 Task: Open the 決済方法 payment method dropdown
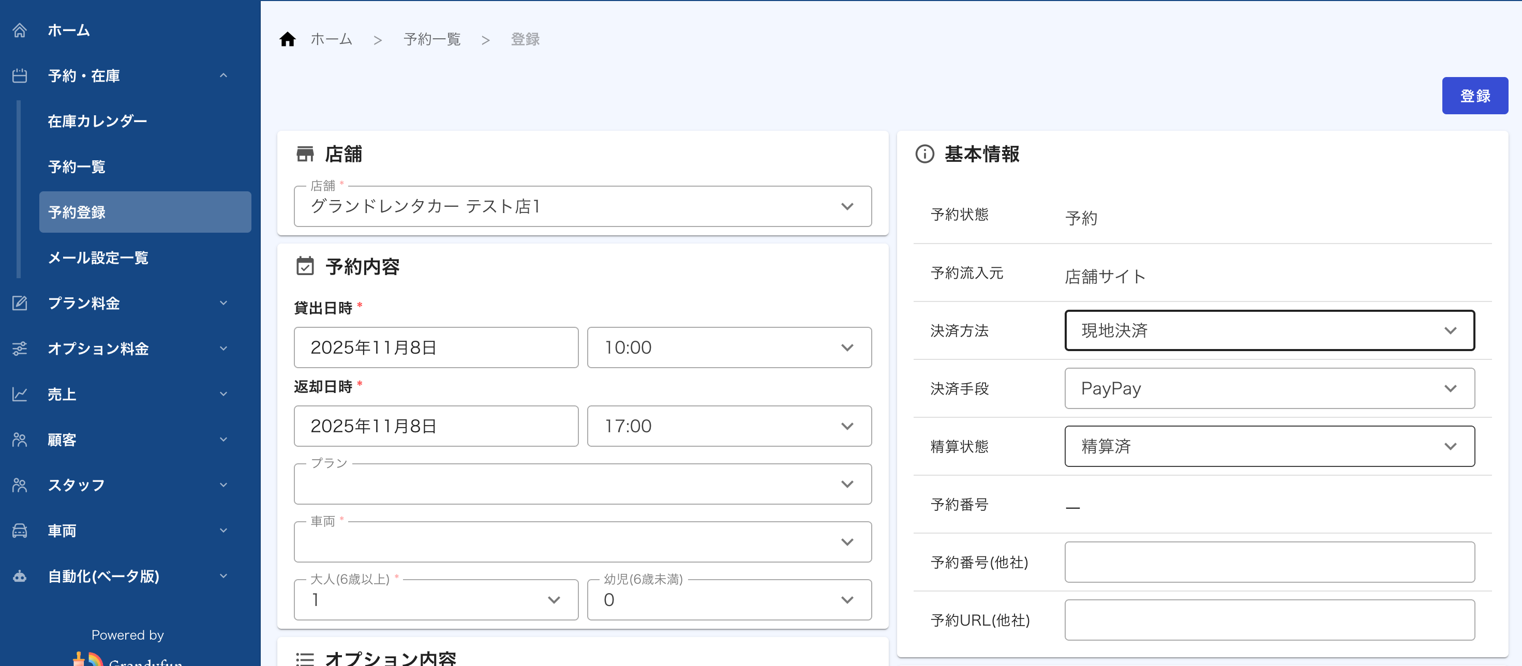coord(1269,330)
